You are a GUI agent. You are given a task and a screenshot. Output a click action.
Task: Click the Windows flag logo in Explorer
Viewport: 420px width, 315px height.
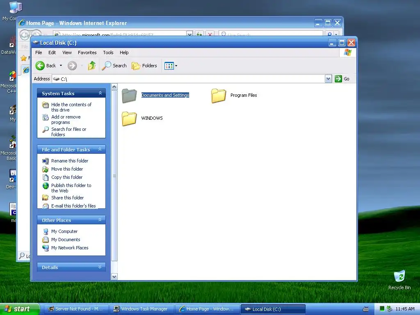tap(348, 52)
